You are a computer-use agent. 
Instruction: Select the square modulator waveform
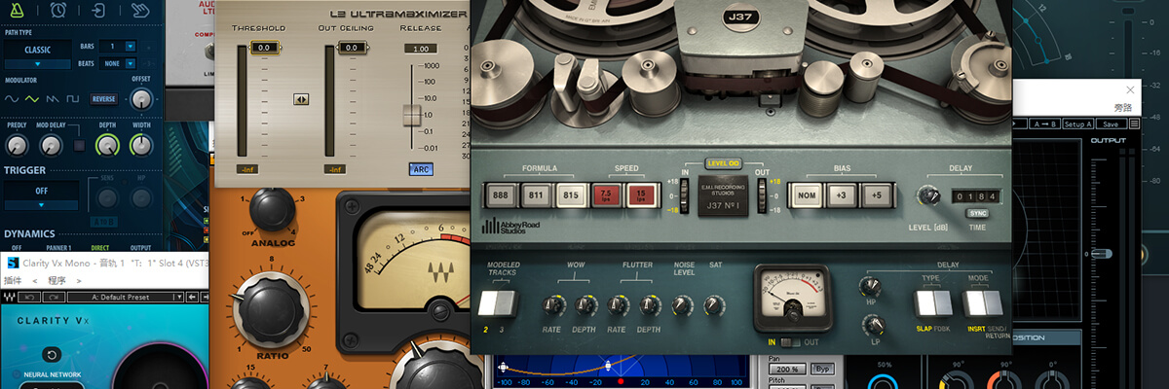click(x=73, y=99)
